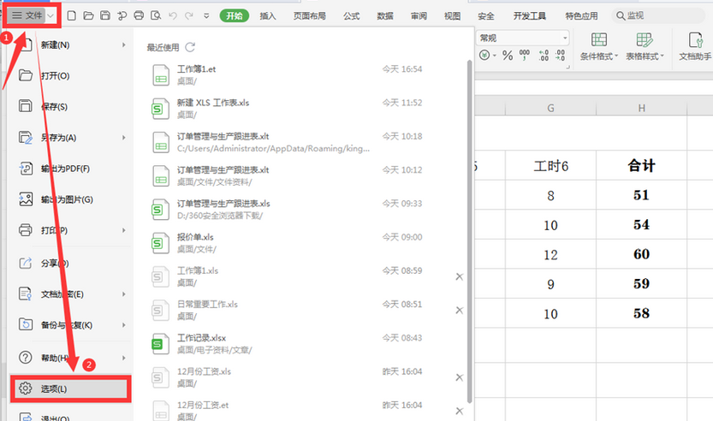713x421 pixels.
Task: Choose 保存(S) in the file menu
Action: pos(70,106)
